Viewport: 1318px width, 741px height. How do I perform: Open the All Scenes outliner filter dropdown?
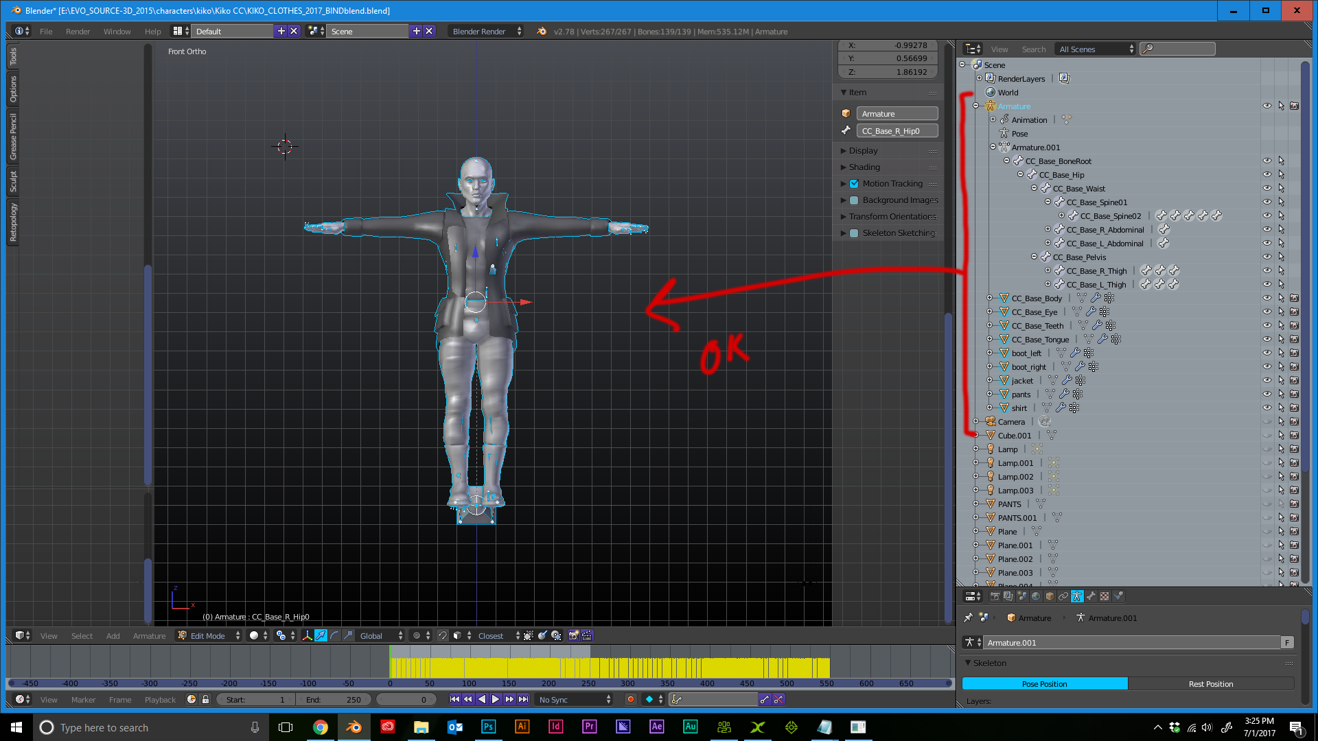click(1096, 49)
